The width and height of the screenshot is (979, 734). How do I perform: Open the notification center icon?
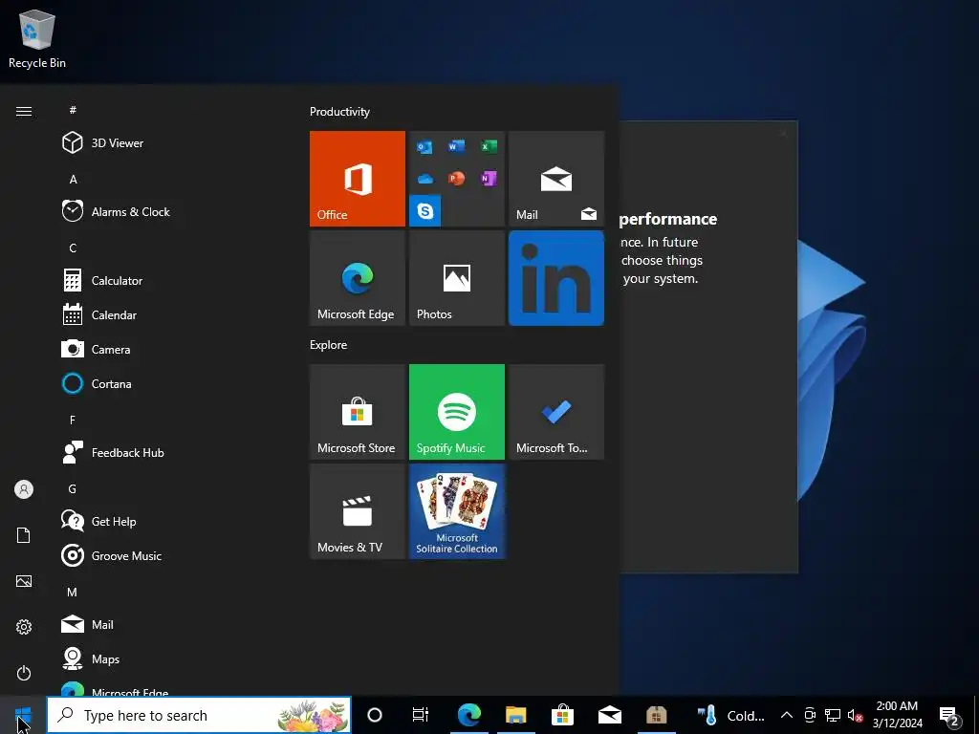pos(948,715)
